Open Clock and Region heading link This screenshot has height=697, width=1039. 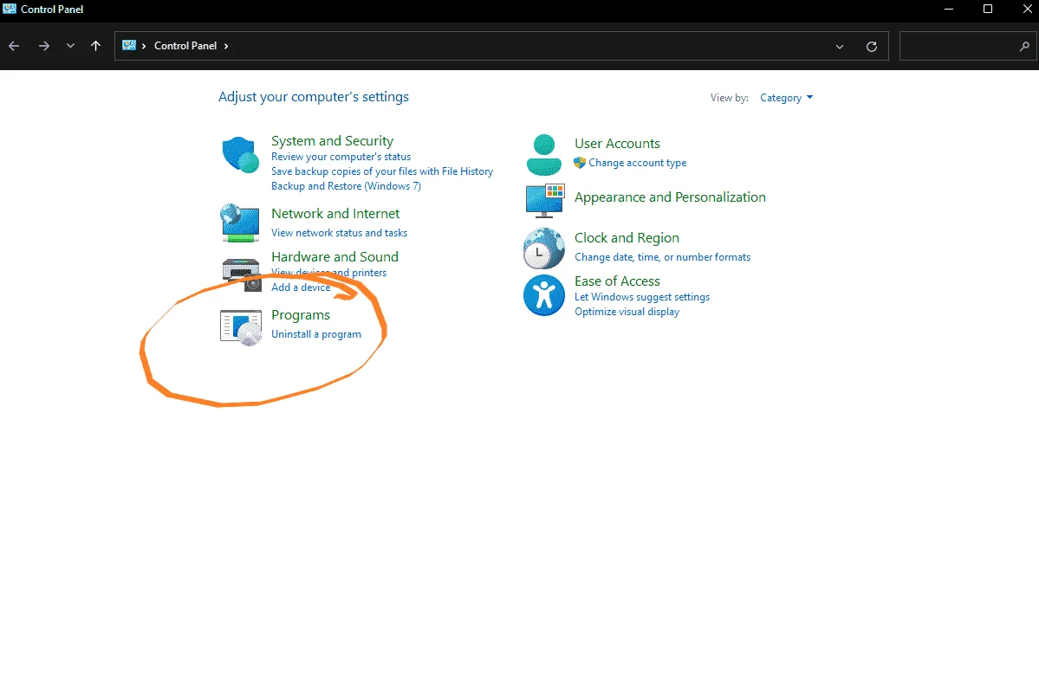627,237
